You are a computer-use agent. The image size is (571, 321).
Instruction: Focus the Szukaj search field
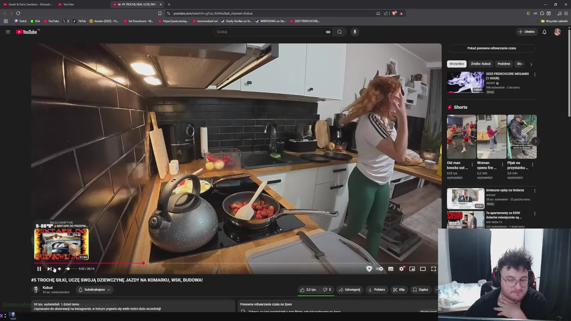pos(270,32)
